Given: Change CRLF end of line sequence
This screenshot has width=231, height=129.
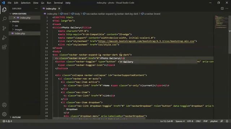Looking at the screenshot, I should pyautogui.click(x=198, y=121).
